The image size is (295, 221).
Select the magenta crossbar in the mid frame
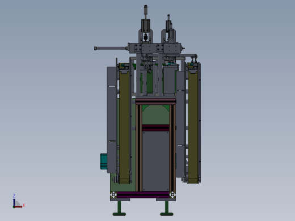point(155,127)
